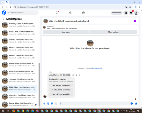
Task: Pick a GIF using the GIF icon
Action: click(x=56, y=104)
